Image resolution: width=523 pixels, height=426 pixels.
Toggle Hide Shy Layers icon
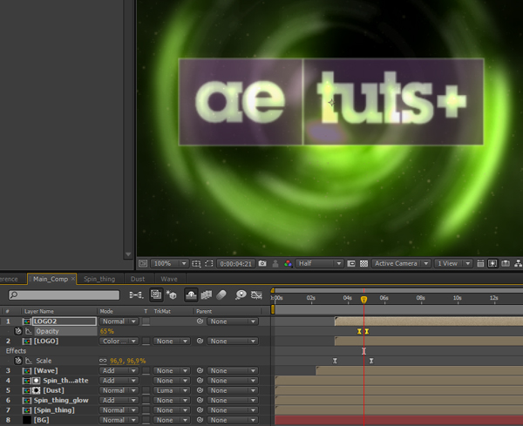pyautogui.click(x=191, y=295)
